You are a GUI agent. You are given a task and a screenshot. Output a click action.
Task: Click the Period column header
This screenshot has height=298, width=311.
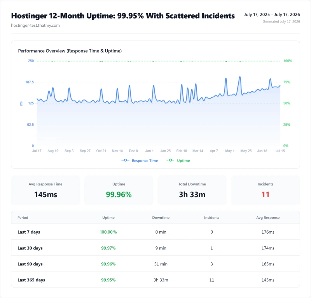pyautogui.click(x=23, y=218)
